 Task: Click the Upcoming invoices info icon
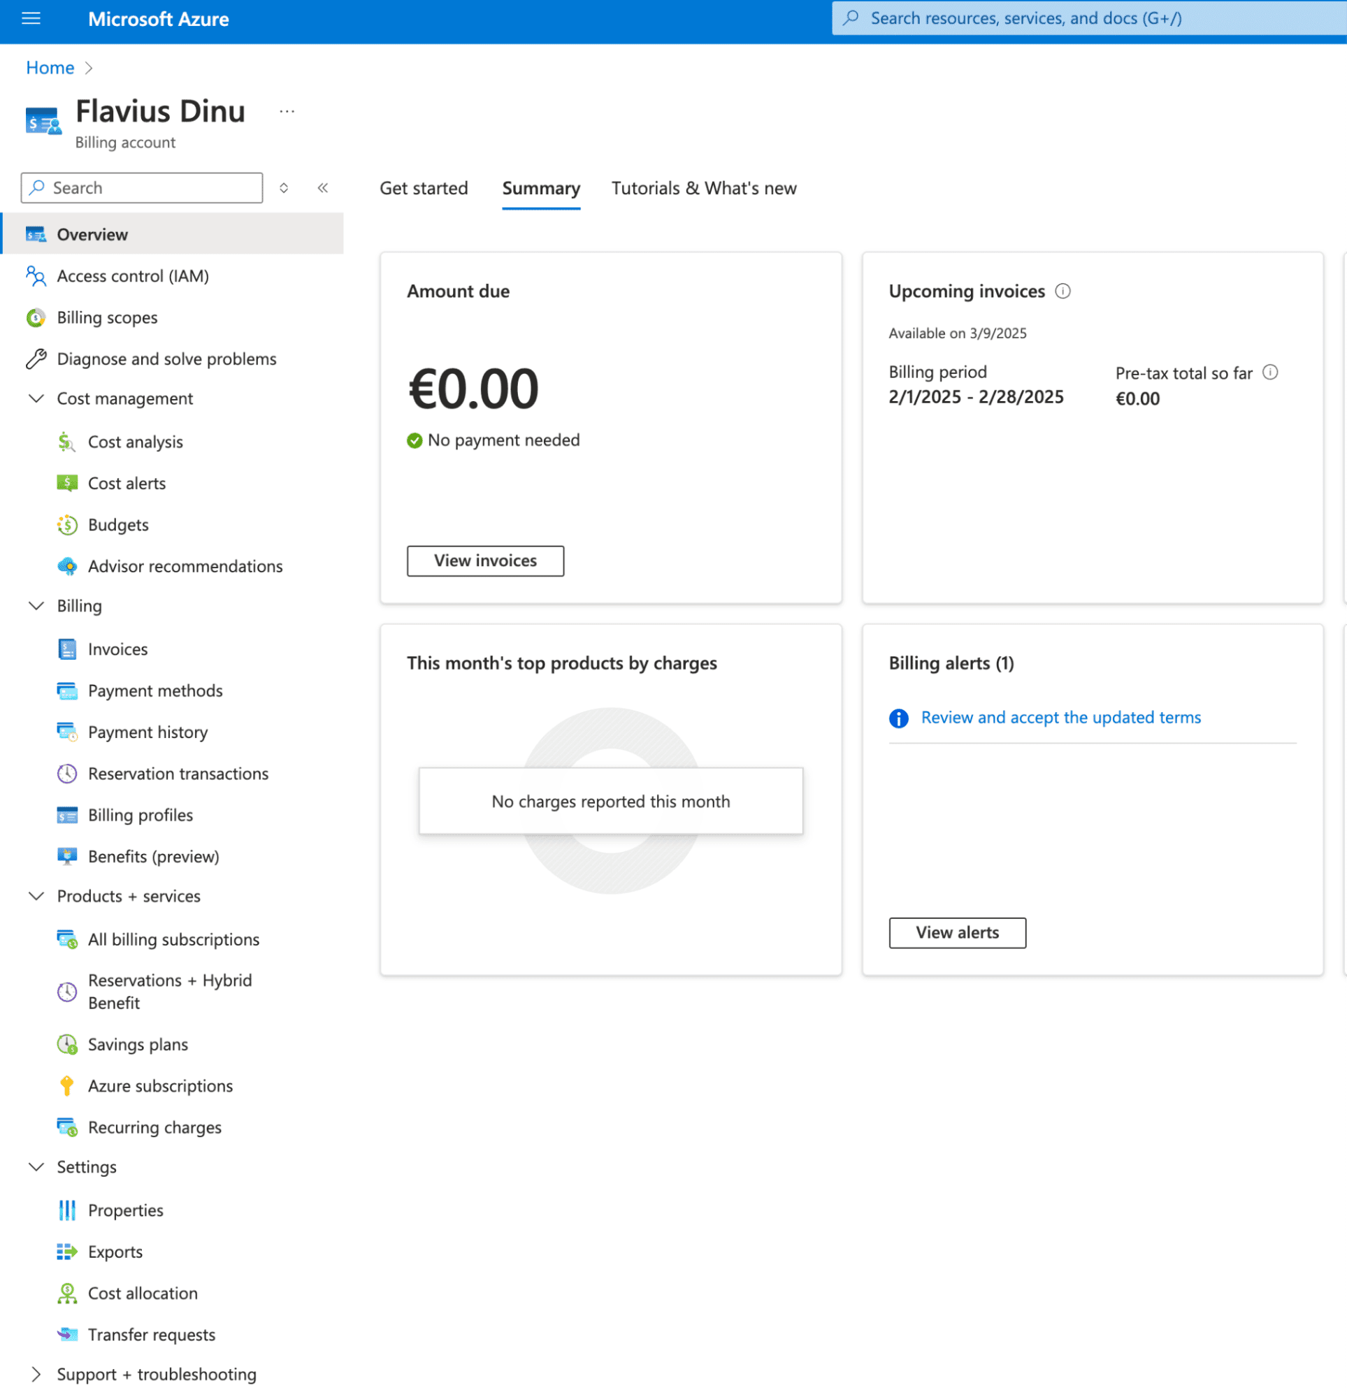1063,291
